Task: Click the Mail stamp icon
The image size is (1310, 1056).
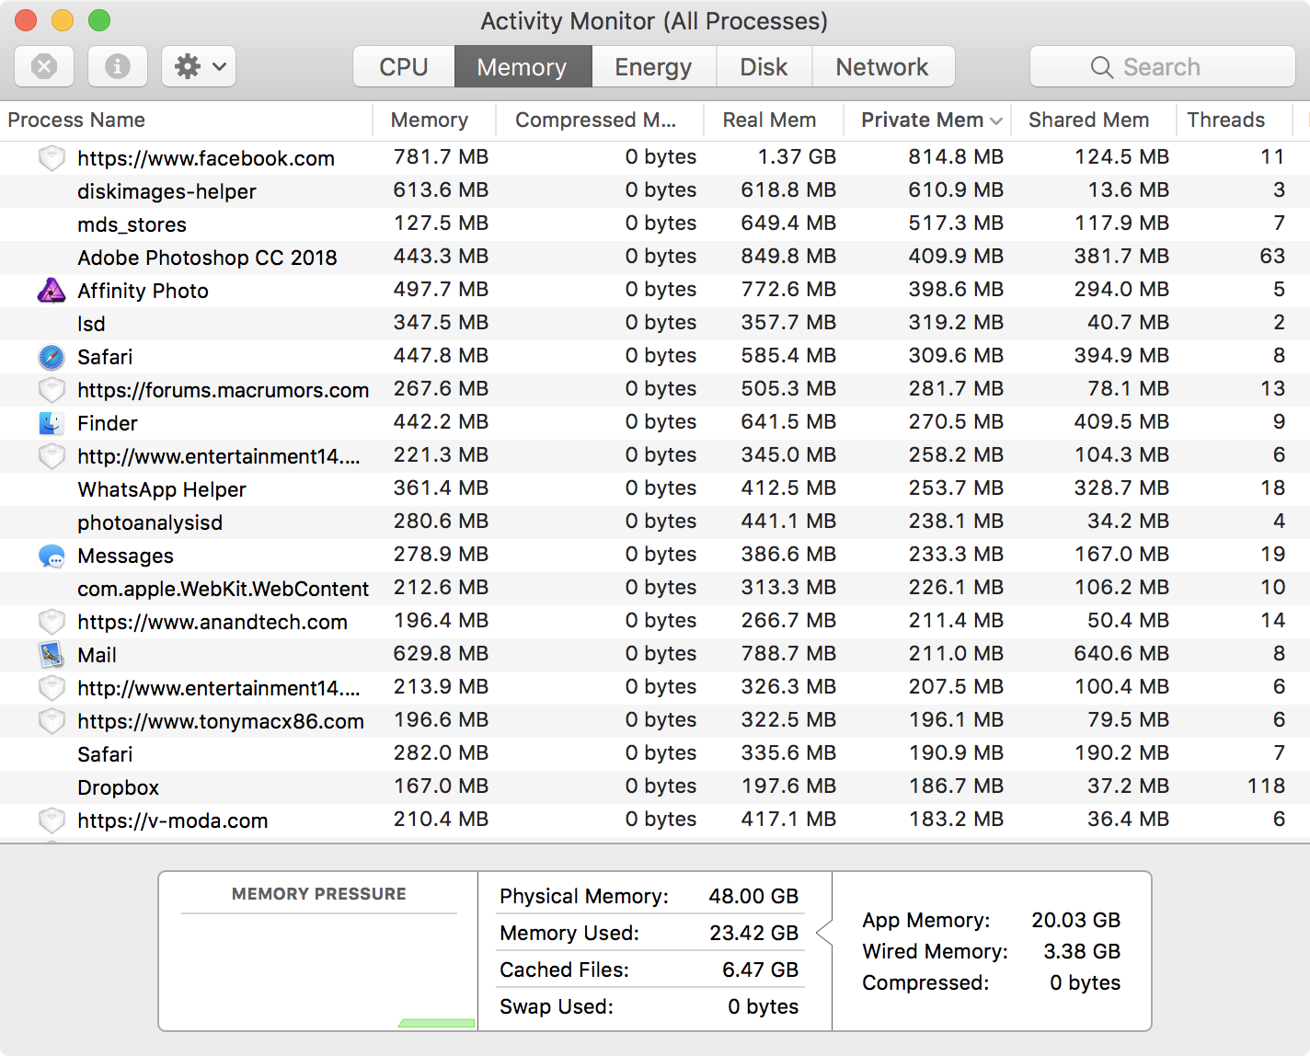Action: [x=52, y=655]
